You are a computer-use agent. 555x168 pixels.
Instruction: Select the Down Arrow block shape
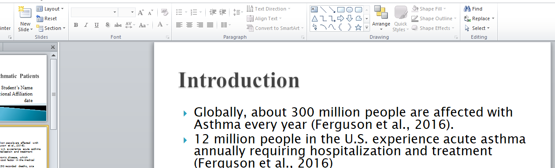(350, 18)
